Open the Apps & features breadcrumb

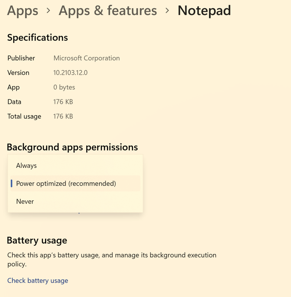(108, 11)
